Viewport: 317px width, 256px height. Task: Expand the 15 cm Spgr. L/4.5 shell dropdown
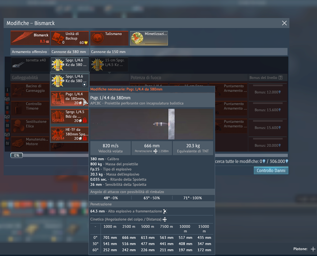(x=109, y=64)
